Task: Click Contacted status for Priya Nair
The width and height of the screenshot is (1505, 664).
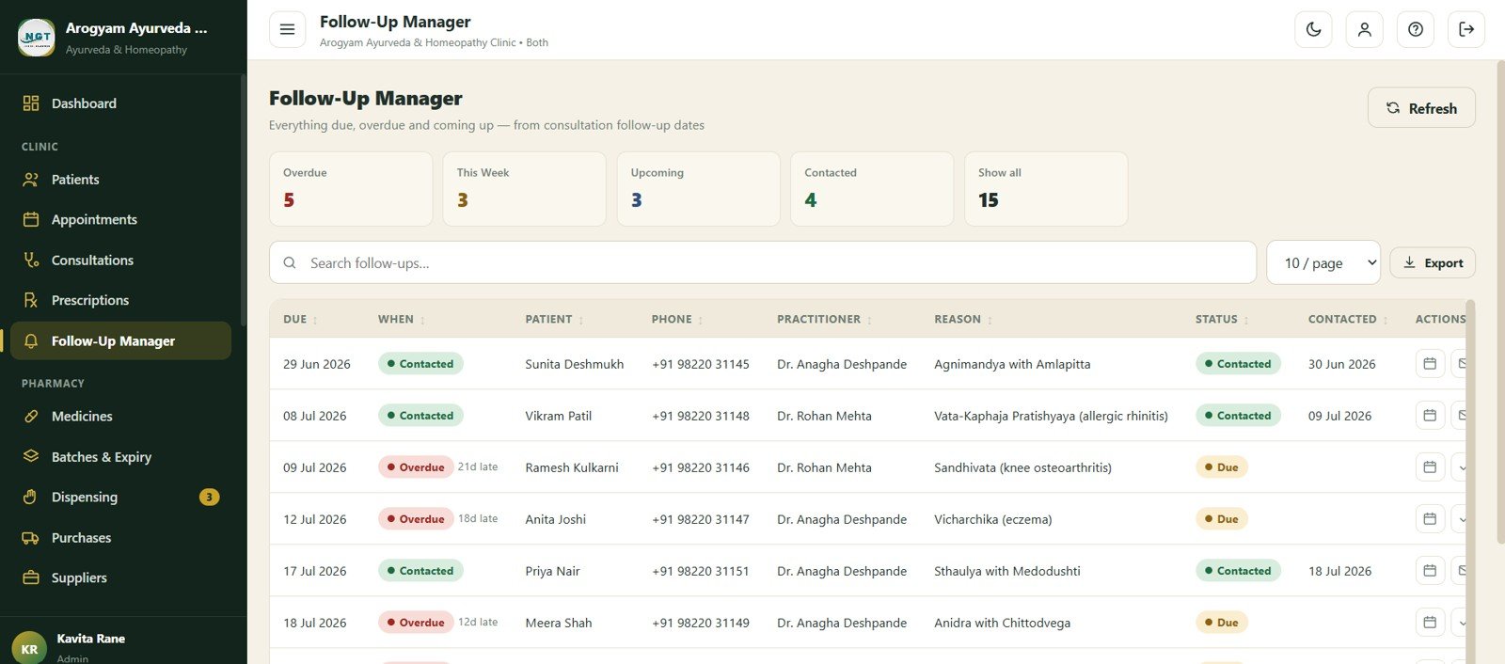Action: point(1238,571)
